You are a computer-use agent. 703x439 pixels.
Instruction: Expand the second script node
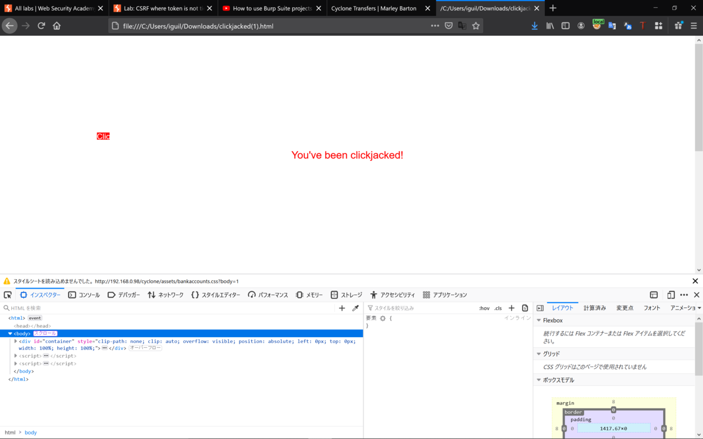click(16, 363)
